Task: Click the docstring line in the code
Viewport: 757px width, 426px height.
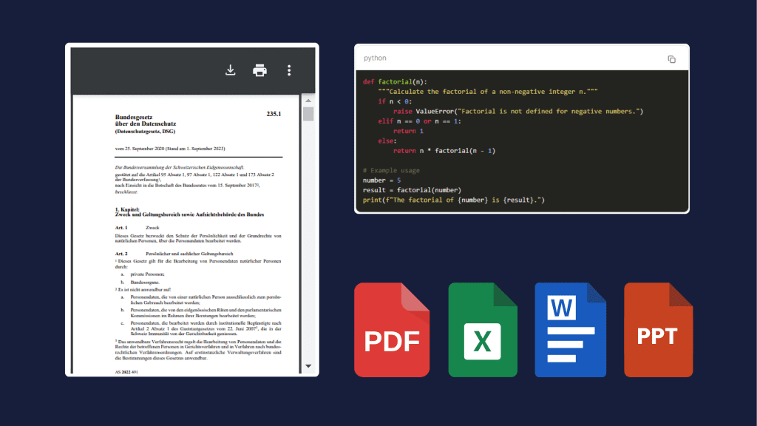Action: 488,92
